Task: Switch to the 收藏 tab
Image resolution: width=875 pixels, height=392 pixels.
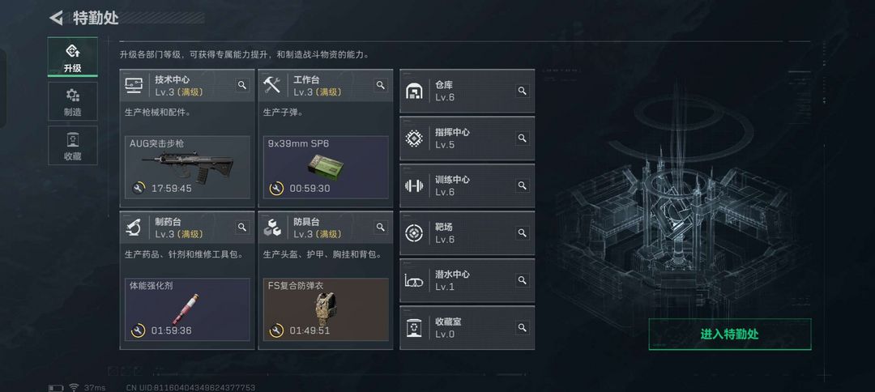Action: (73, 146)
